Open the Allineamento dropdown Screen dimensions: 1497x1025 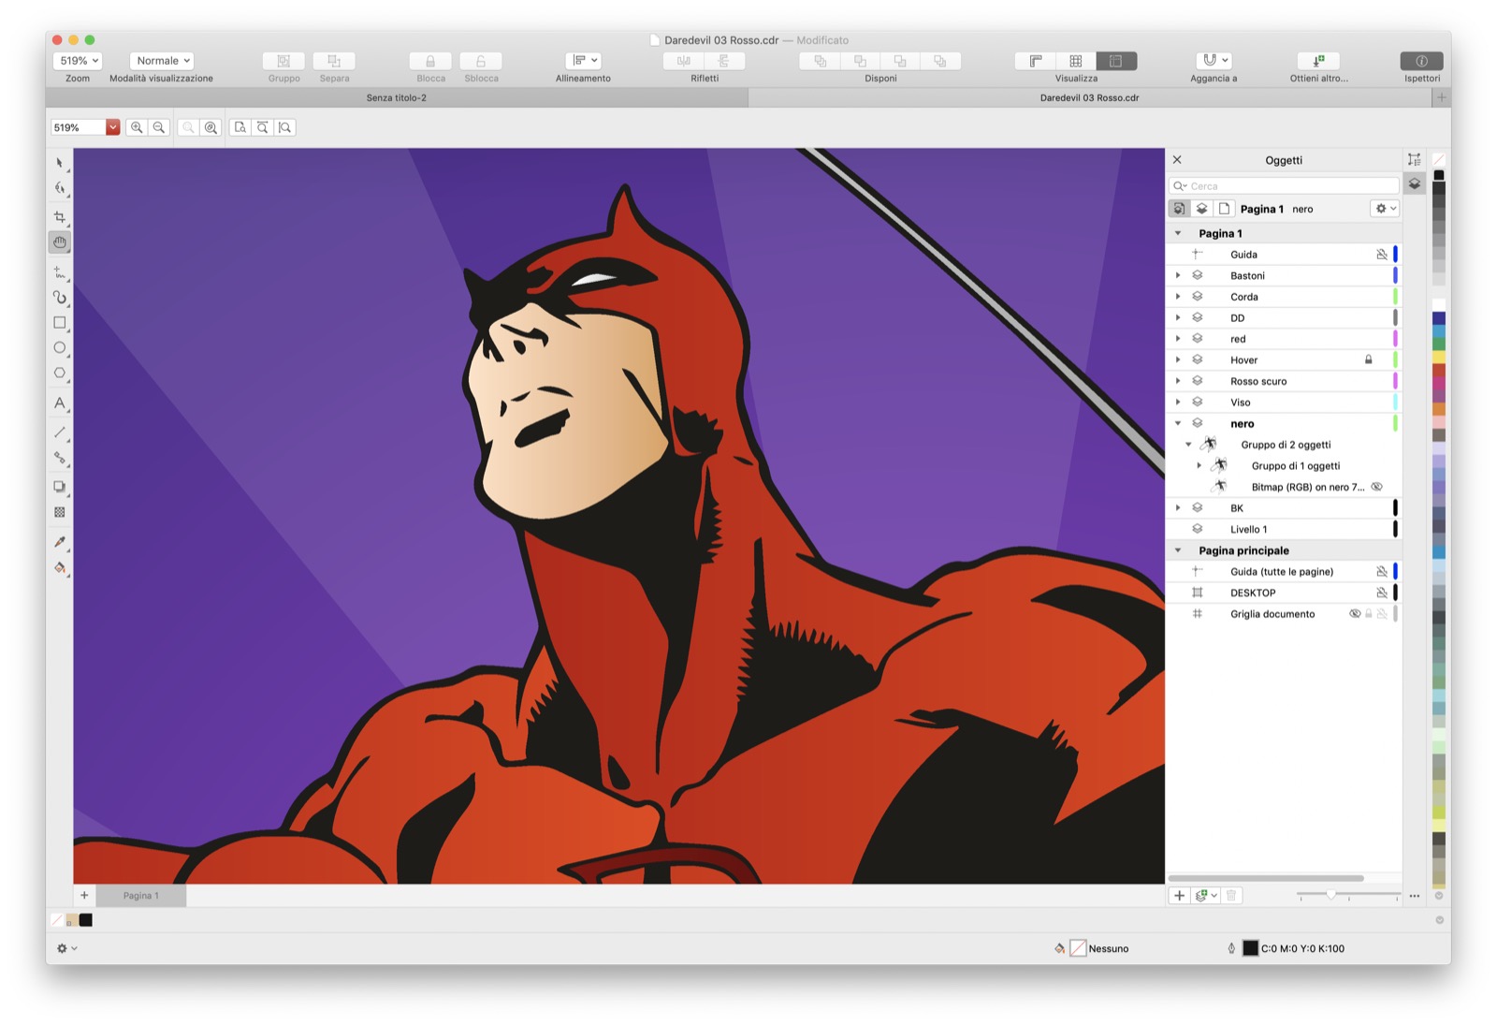point(584,61)
